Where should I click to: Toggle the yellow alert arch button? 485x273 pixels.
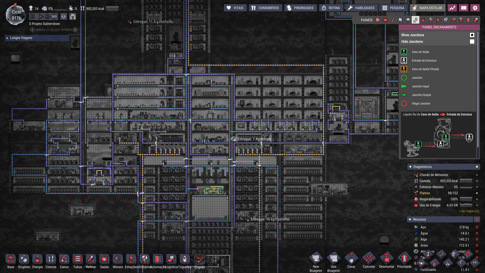pyautogui.click(x=72, y=16)
